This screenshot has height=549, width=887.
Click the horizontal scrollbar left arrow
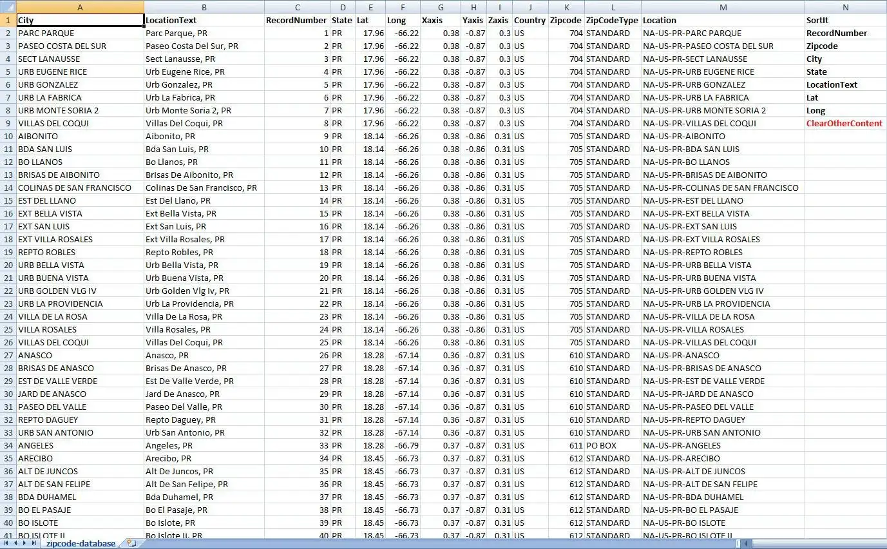pos(747,543)
